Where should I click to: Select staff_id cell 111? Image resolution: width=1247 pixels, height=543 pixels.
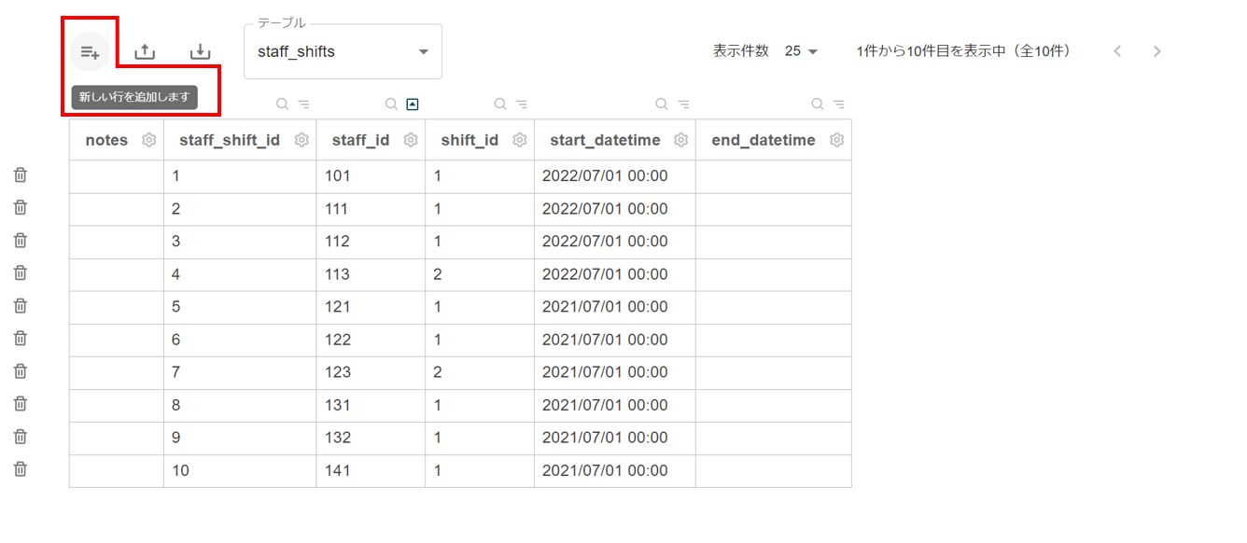pos(371,209)
